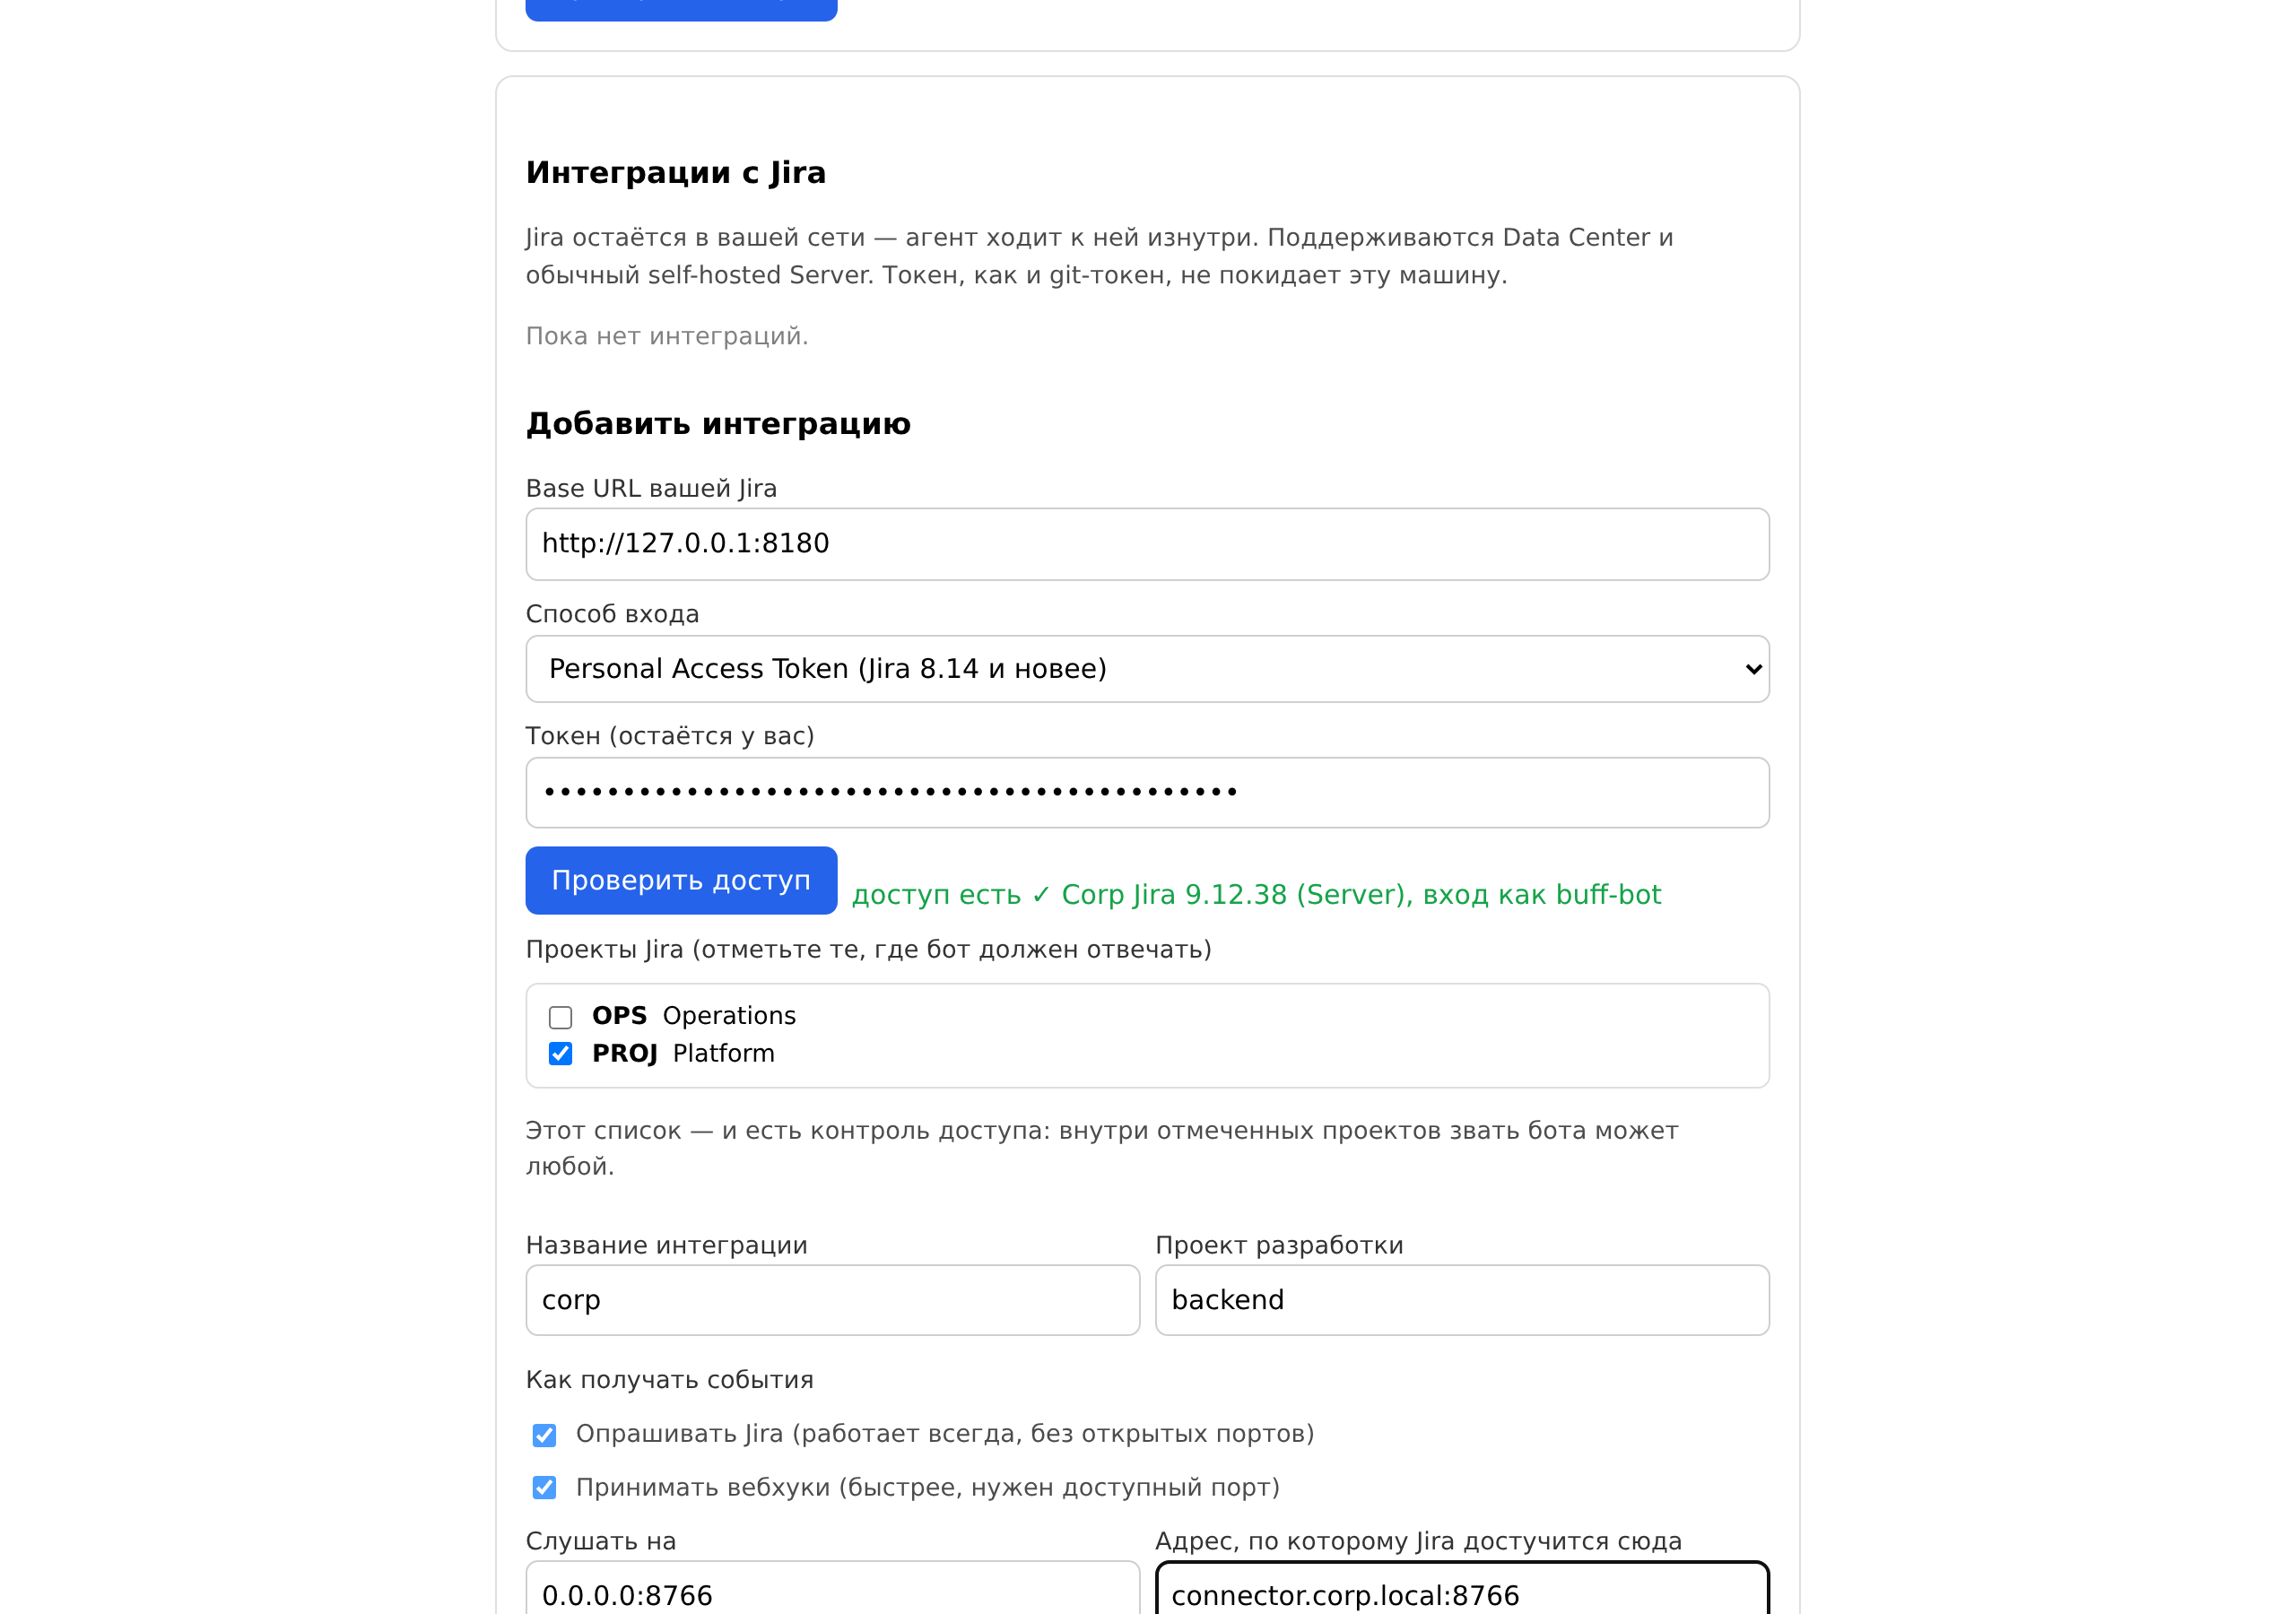Tick the OPS Operations project checkbox

click(560, 1017)
